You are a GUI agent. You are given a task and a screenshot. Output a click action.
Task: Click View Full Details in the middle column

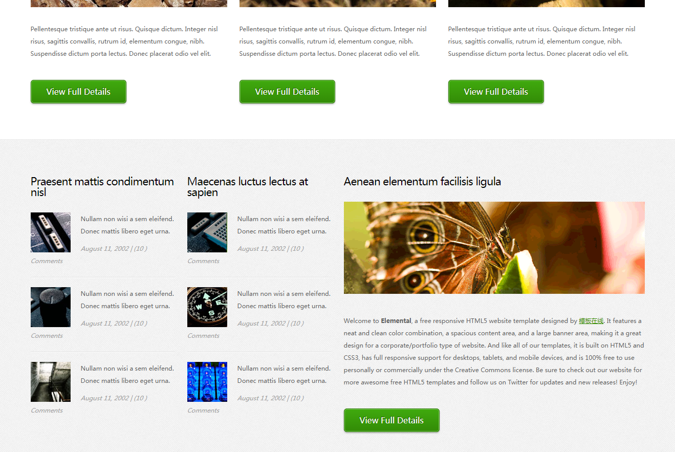pyautogui.click(x=287, y=92)
